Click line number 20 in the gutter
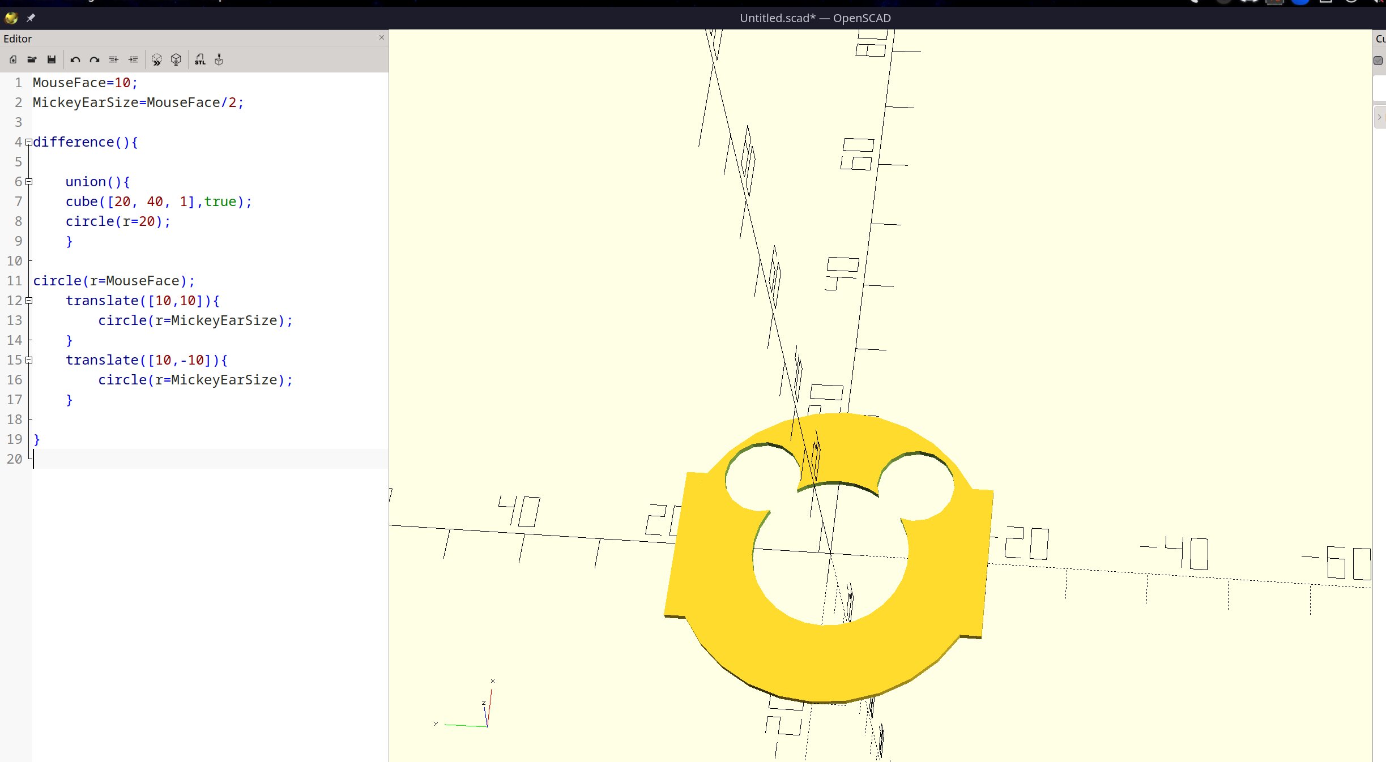The image size is (1386, 762). [x=15, y=459]
